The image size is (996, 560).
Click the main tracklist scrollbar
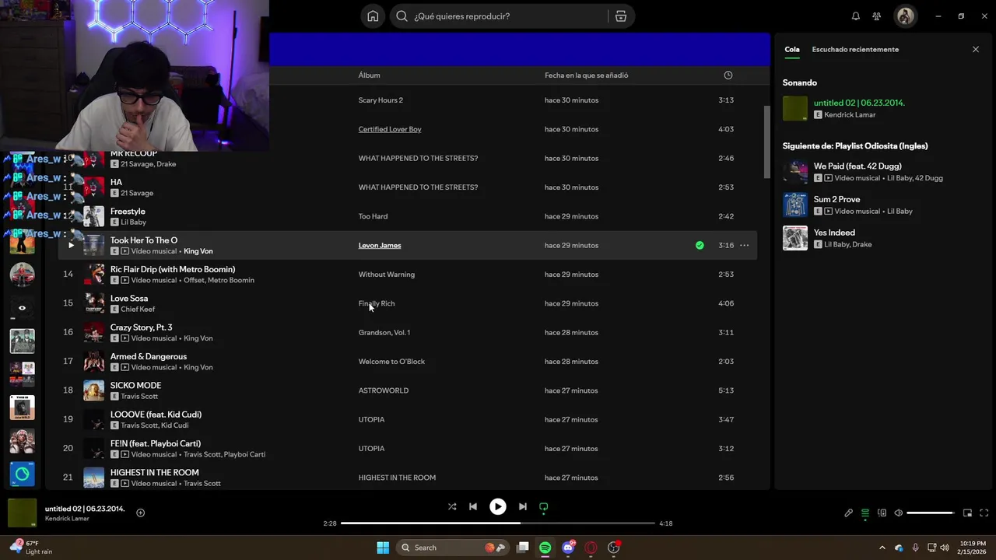click(766, 142)
